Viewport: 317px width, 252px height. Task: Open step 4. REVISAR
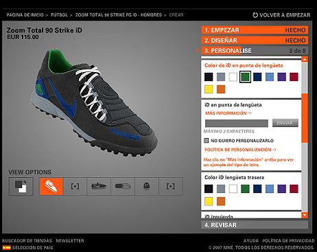click(255, 225)
